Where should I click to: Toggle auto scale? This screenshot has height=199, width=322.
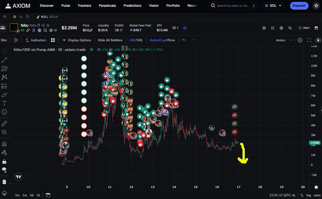coord(317,195)
